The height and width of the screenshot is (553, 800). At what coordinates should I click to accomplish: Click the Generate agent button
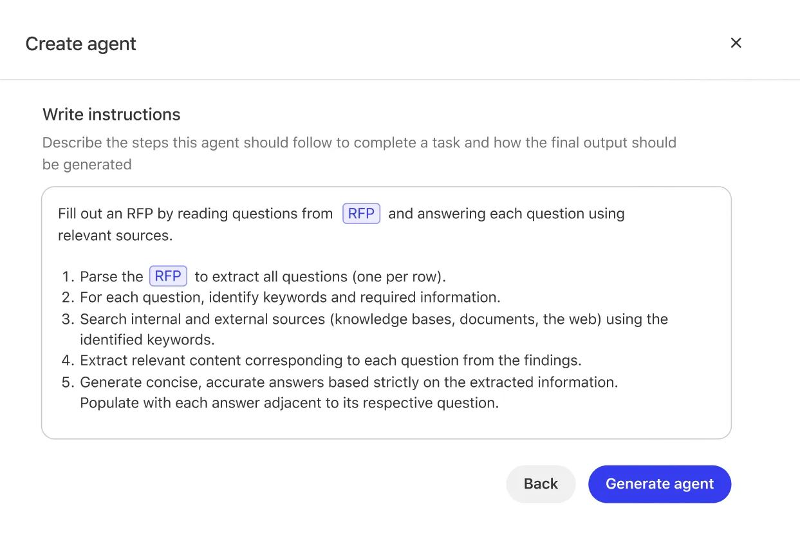coord(660,484)
